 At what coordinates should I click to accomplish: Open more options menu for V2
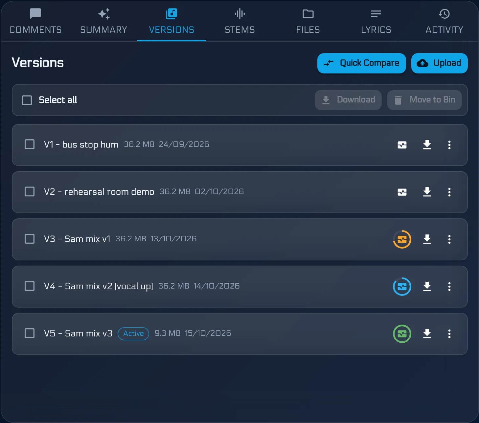(449, 192)
